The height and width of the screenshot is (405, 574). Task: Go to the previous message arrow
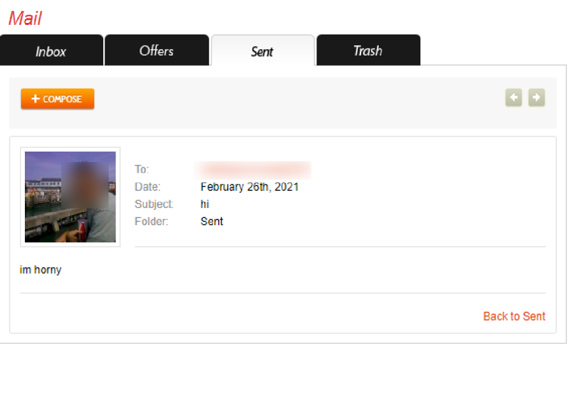click(x=513, y=98)
